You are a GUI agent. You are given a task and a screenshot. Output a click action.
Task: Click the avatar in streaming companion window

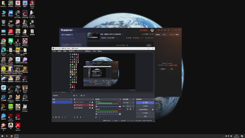pos(152,30)
